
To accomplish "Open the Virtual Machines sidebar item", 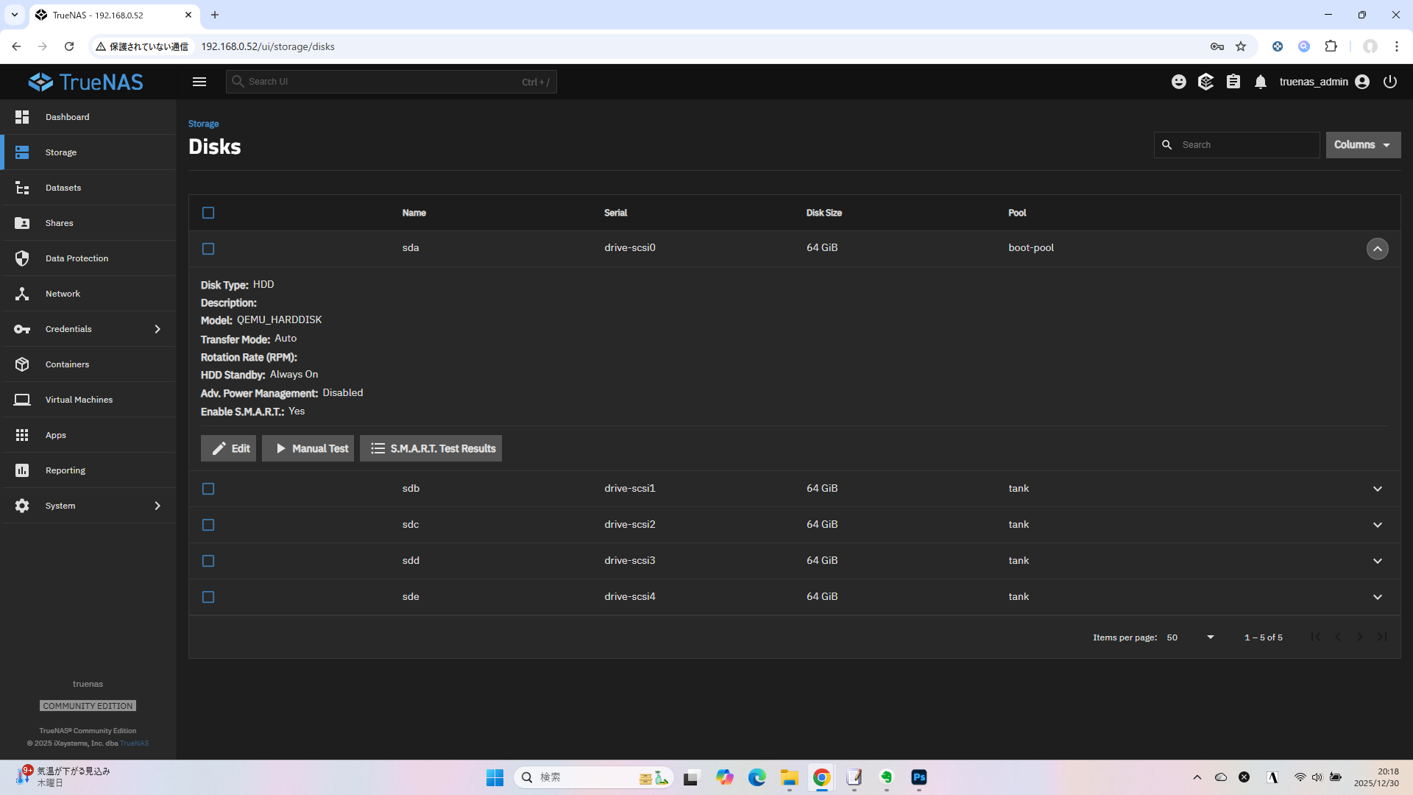I will pyautogui.click(x=79, y=400).
